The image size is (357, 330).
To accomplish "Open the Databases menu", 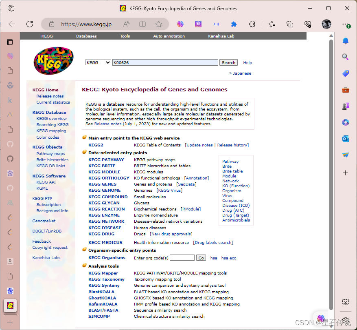I will (x=86, y=36).
